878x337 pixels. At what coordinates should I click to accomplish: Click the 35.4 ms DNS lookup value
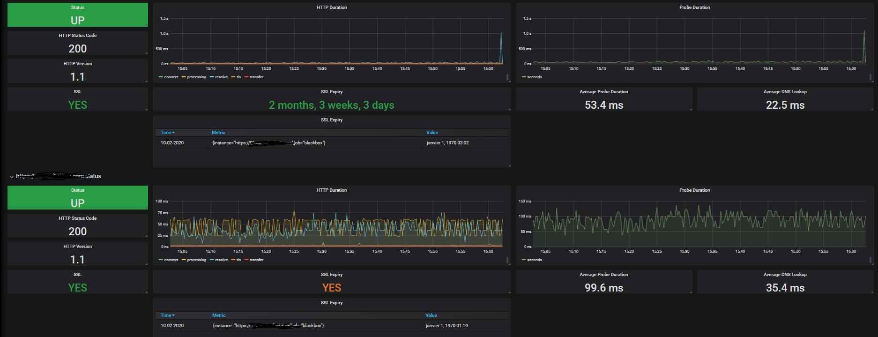(x=785, y=288)
